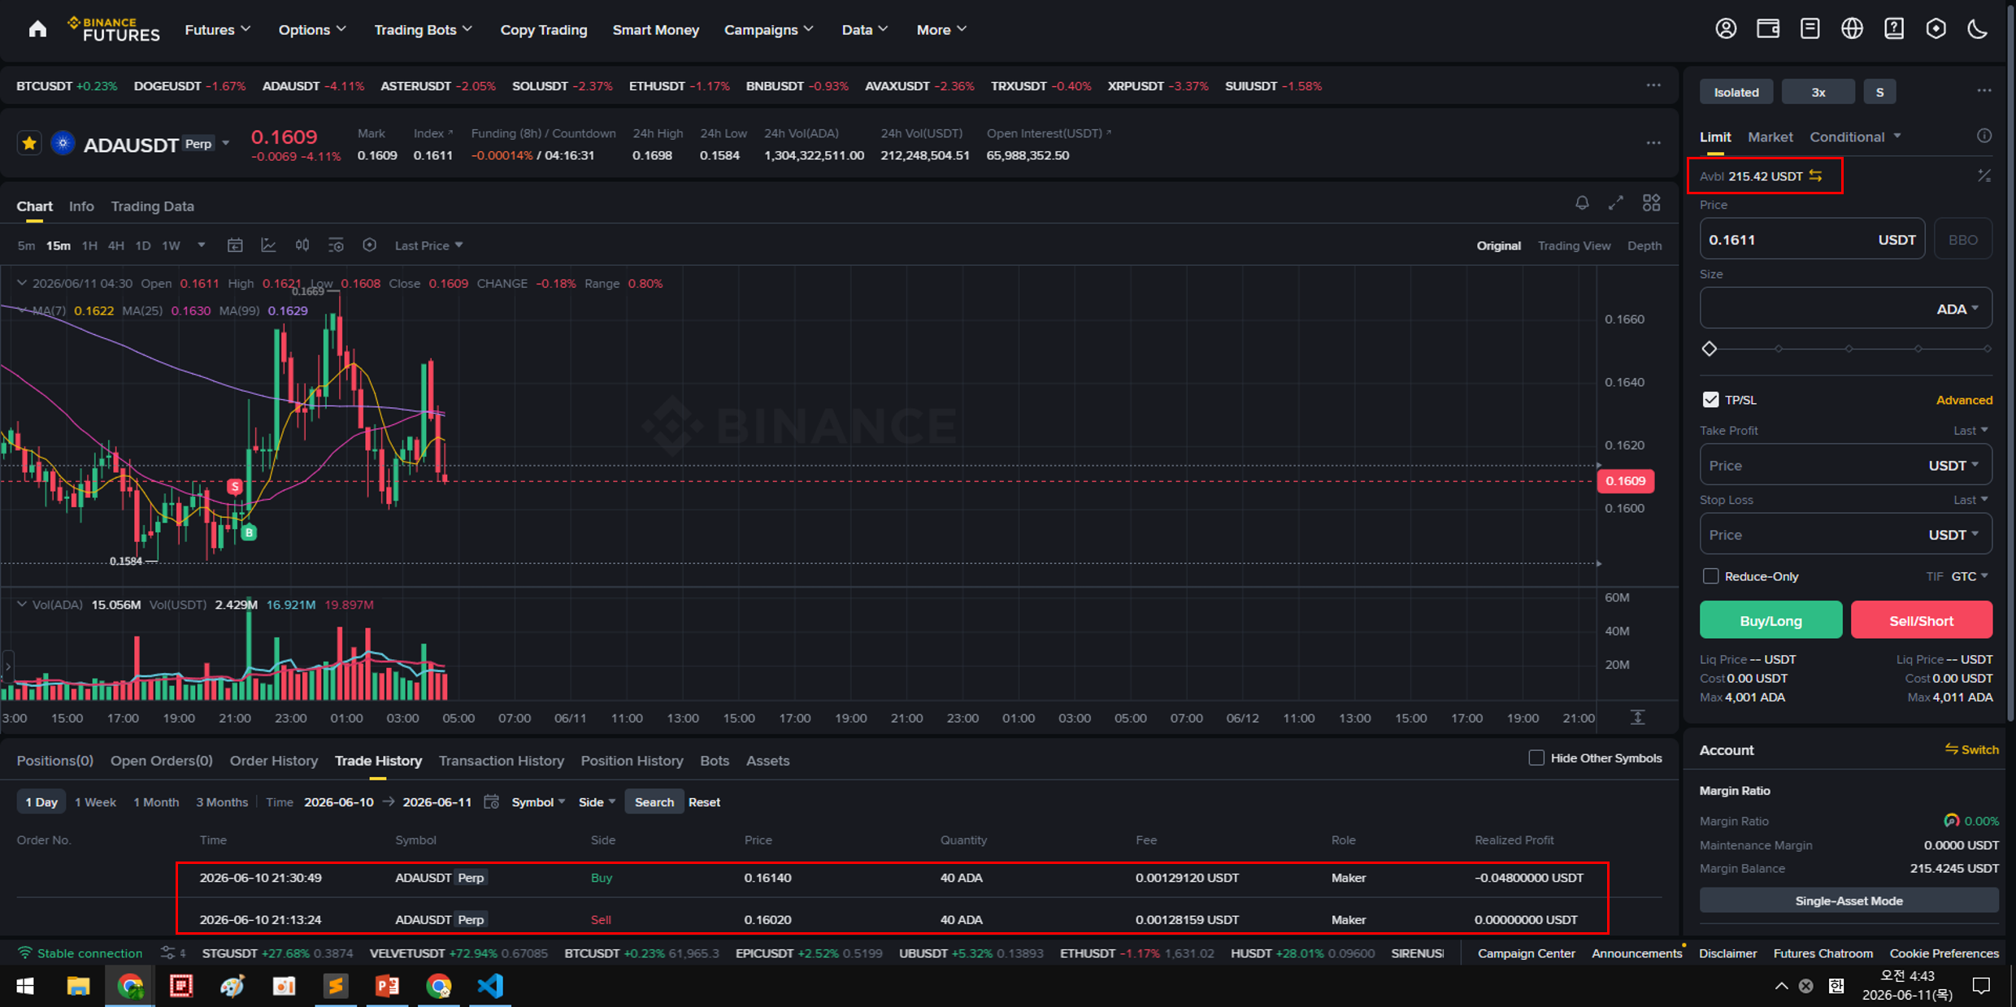Open chart display settings icon

point(336,245)
